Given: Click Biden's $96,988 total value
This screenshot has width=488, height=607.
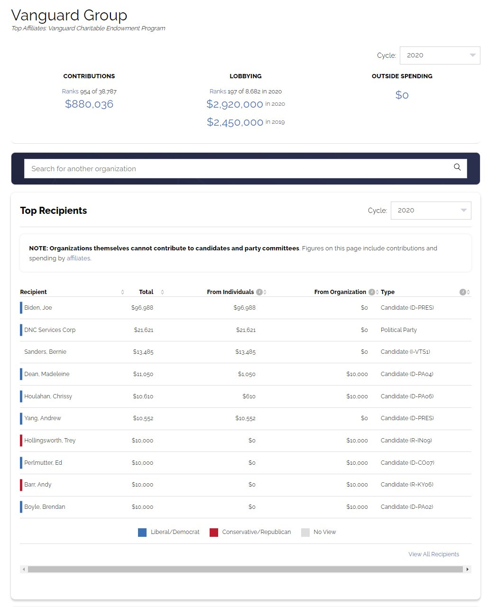Looking at the screenshot, I should pos(142,308).
